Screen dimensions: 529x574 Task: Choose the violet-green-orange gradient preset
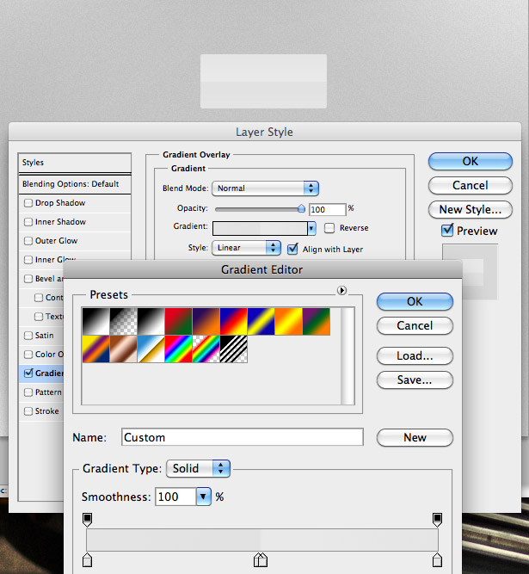point(316,321)
